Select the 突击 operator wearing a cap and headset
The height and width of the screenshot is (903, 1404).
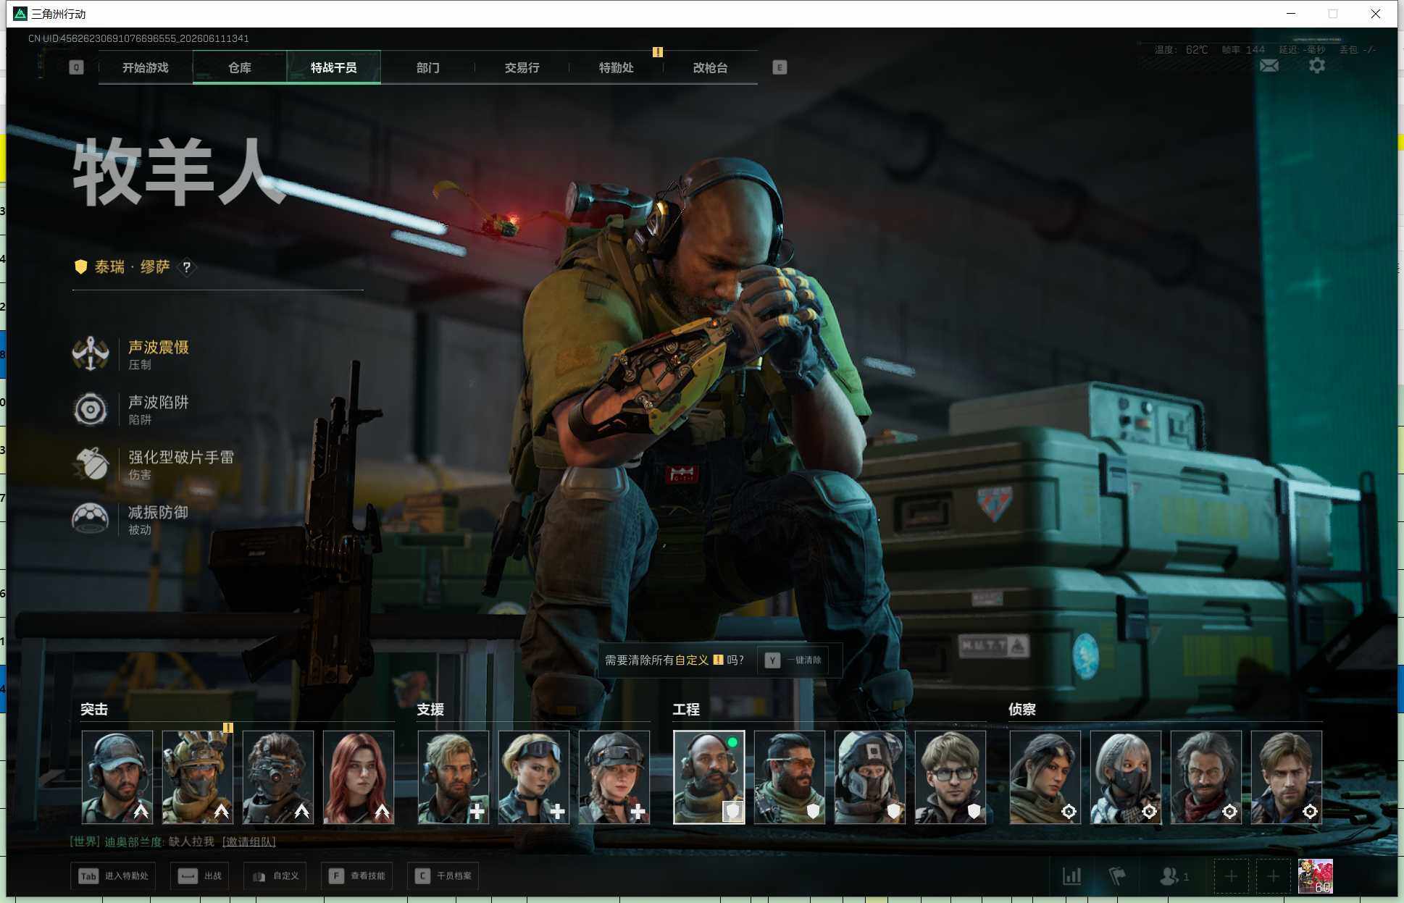(x=117, y=777)
